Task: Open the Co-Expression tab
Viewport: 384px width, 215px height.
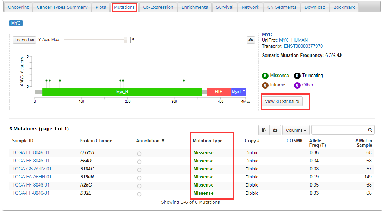Action: [158, 7]
